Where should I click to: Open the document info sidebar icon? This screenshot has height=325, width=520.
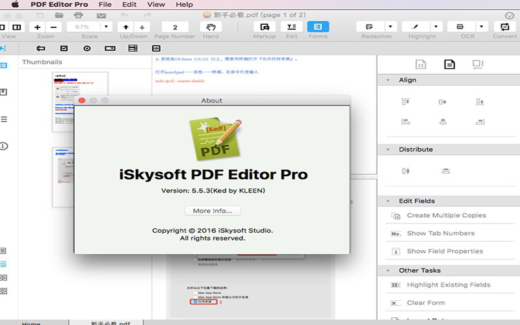[x=4, y=146]
